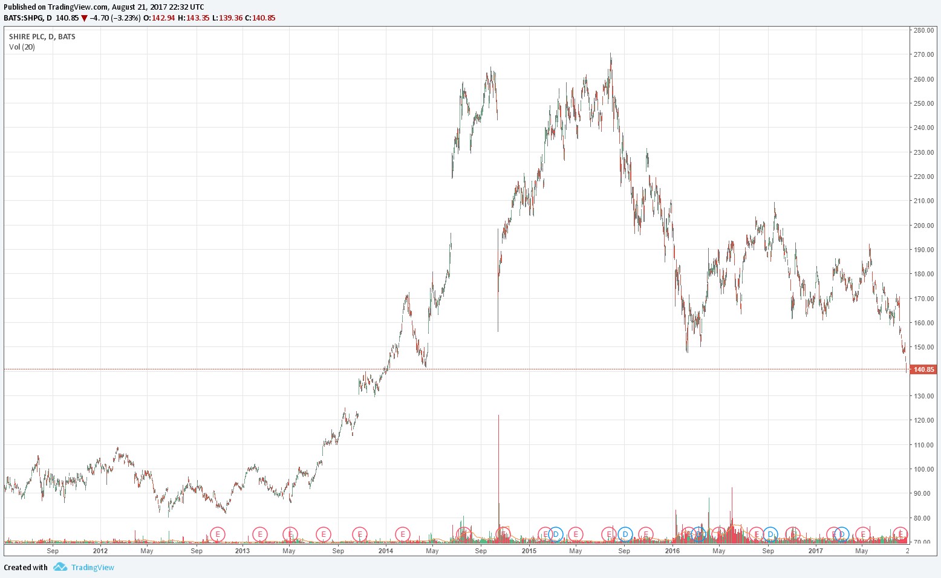Click the TradingView cloud logo icon
This screenshot has width=941, height=578.
pyautogui.click(x=59, y=567)
